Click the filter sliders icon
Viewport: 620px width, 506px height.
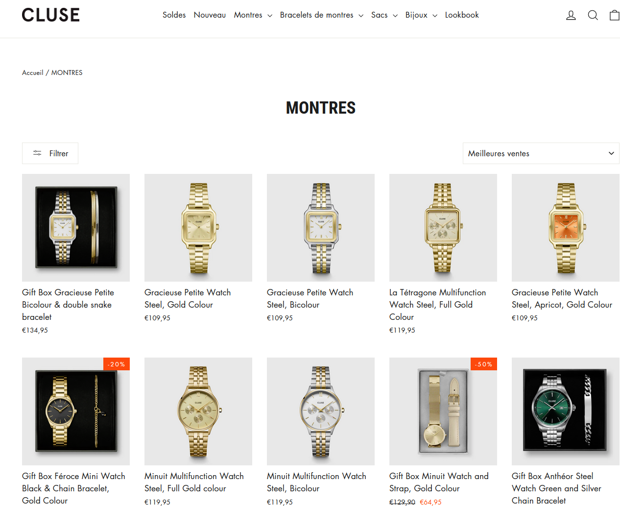[x=37, y=153]
